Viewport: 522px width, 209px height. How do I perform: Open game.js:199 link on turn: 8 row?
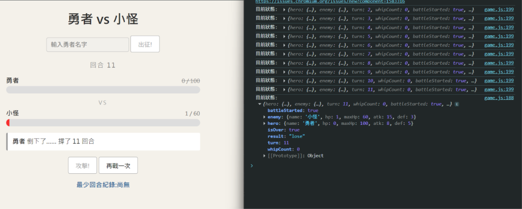[499, 63]
